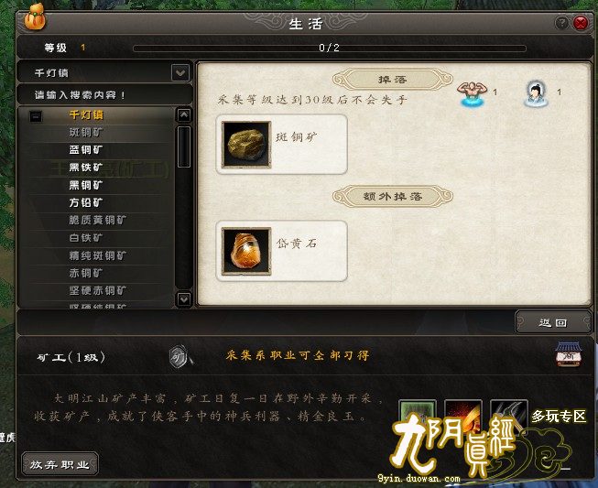Click the ore list scroll-down arrow
Viewport: 598px width, 488px height.
tap(184, 299)
